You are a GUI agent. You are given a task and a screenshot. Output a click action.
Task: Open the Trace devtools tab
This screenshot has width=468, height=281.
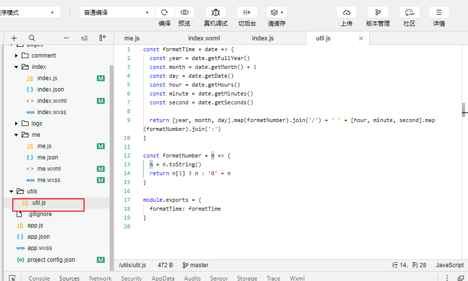(x=273, y=278)
